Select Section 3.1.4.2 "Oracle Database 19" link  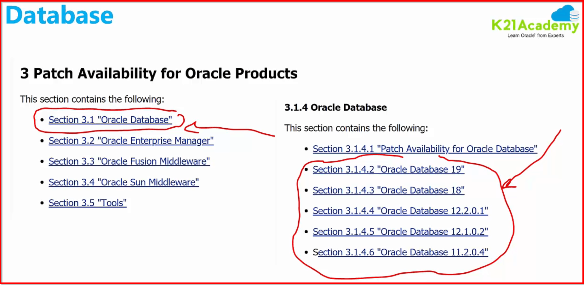pyautogui.click(x=388, y=170)
